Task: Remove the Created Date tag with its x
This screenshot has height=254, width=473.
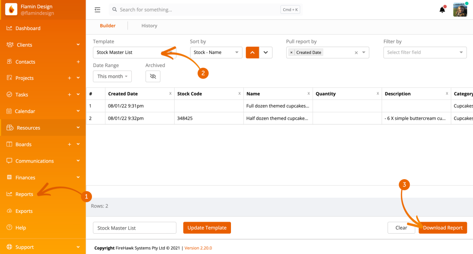Action: (x=291, y=53)
